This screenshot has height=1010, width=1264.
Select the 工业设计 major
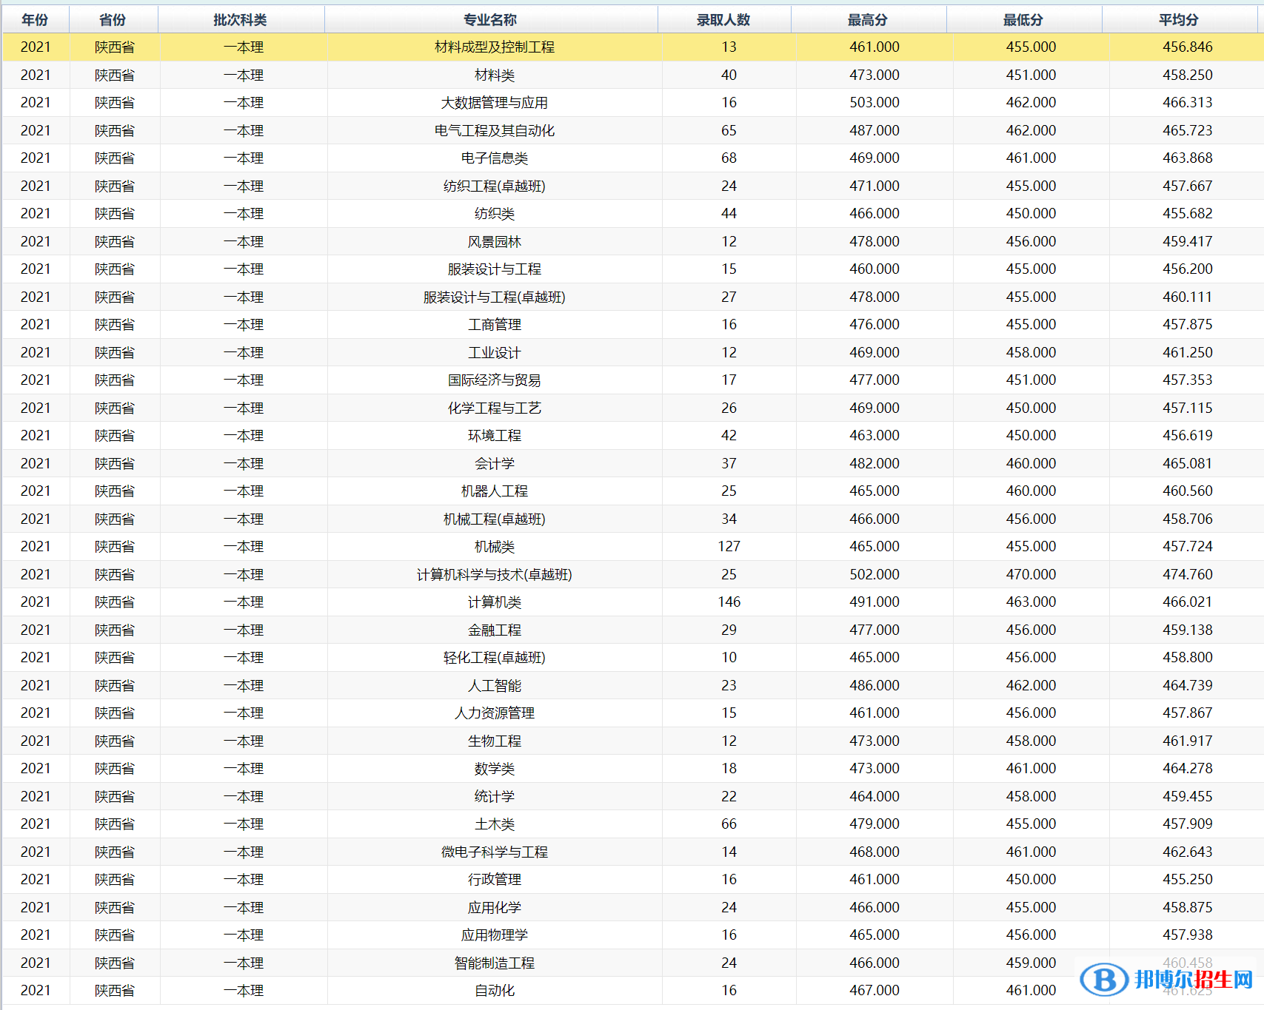[x=495, y=352]
